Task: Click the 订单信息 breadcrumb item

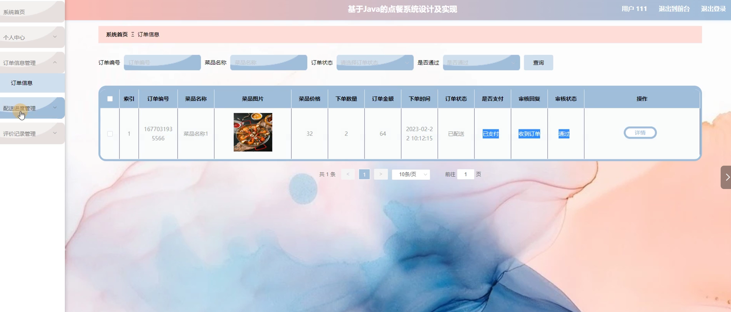Action: [149, 34]
